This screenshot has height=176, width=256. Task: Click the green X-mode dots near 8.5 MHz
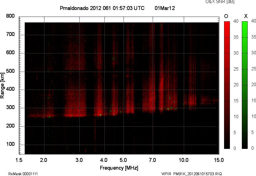(170, 108)
